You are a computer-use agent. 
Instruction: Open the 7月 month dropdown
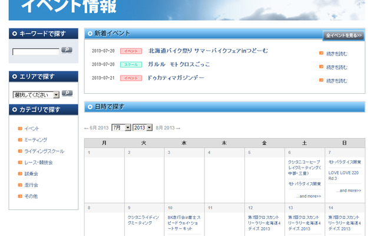[121, 127]
